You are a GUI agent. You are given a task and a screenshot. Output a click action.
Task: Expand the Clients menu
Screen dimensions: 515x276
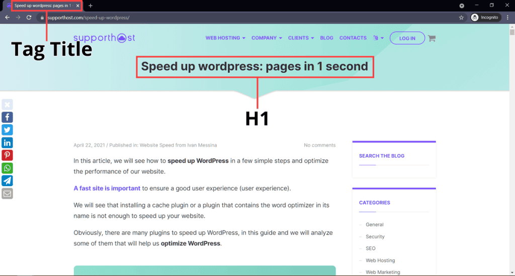301,38
